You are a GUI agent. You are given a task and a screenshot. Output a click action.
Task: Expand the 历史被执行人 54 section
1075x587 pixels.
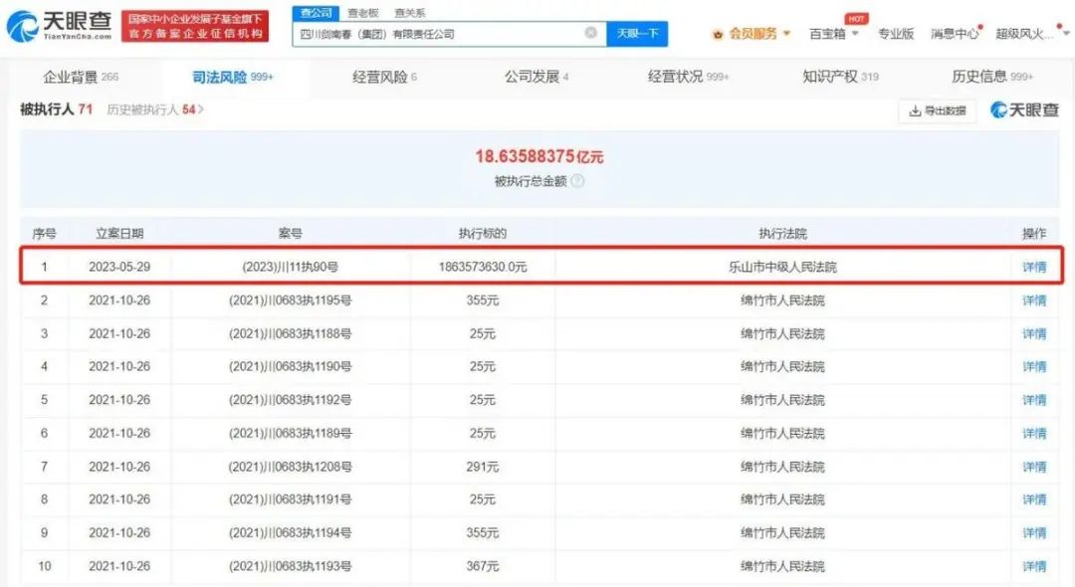click(155, 109)
